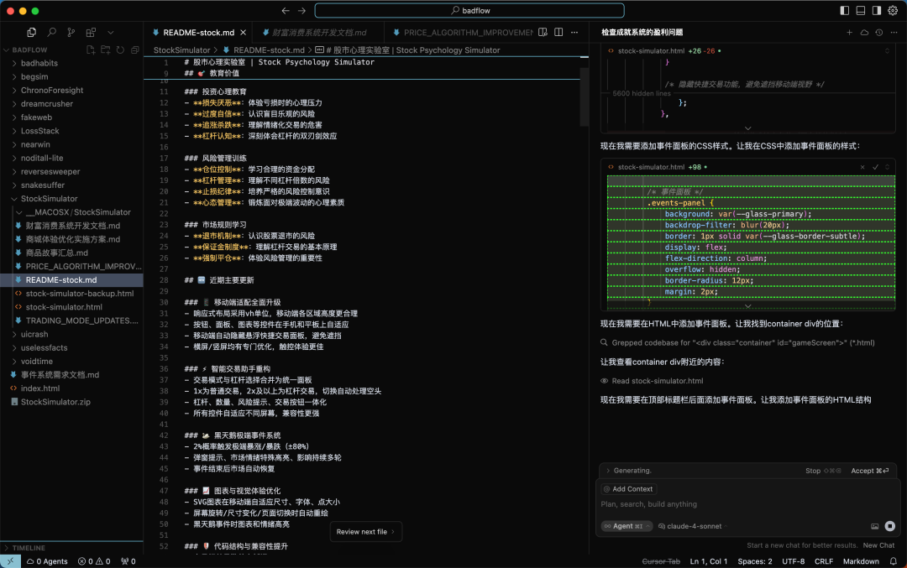The width and height of the screenshot is (907, 568).
Task: Open the Extensions view icon
Action: tap(91, 33)
